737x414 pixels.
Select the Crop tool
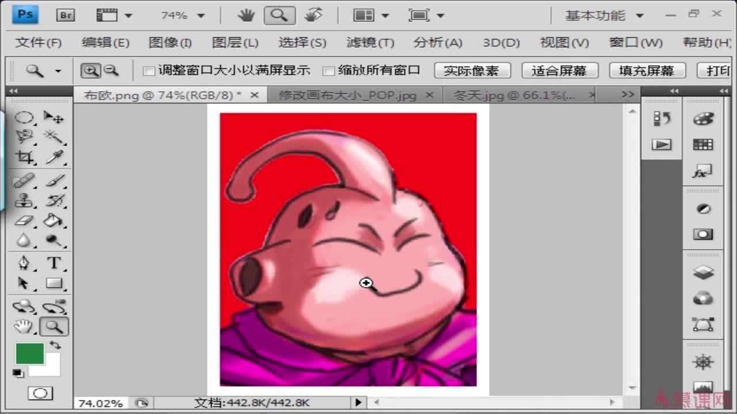click(x=24, y=156)
